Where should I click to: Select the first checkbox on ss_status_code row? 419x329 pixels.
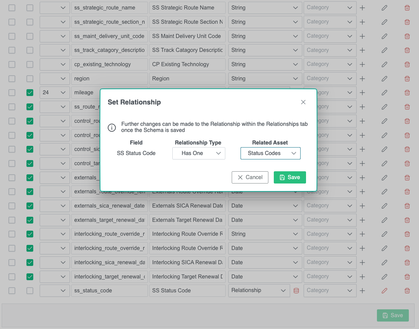pos(12,291)
